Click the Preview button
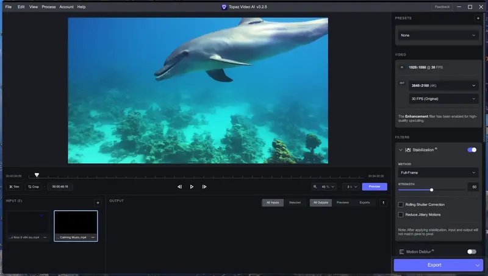Viewport: 488px width, 276px height. 375,186
